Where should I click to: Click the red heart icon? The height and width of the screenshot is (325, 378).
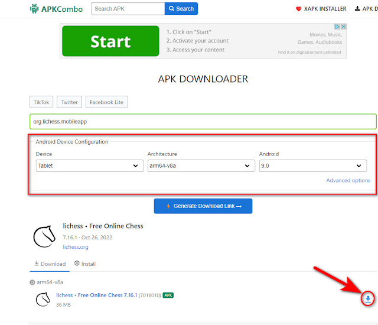coord(298,9)
